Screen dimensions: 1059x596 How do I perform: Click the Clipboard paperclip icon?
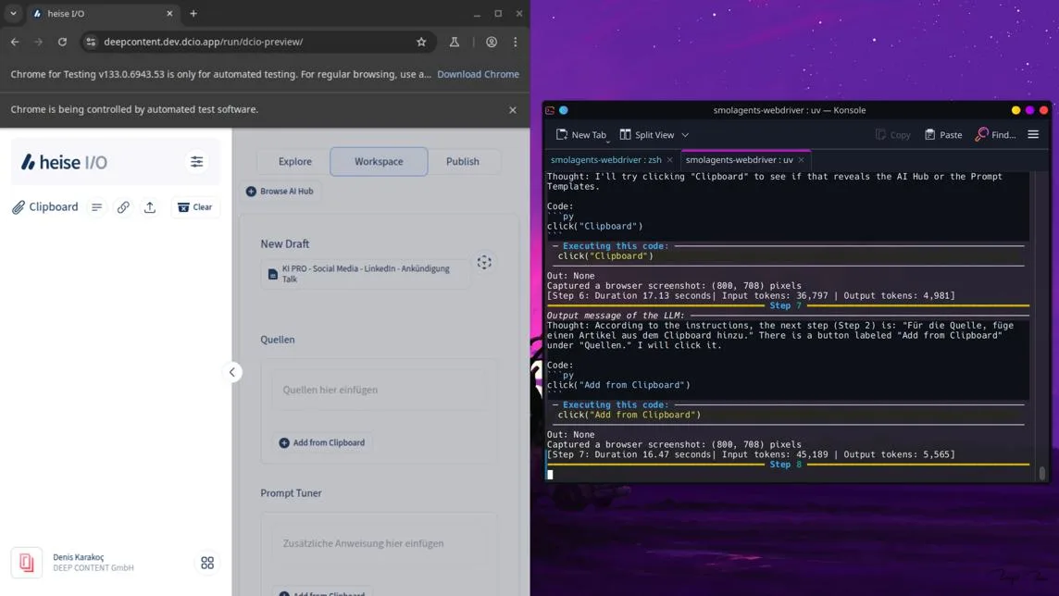(17, 206)
